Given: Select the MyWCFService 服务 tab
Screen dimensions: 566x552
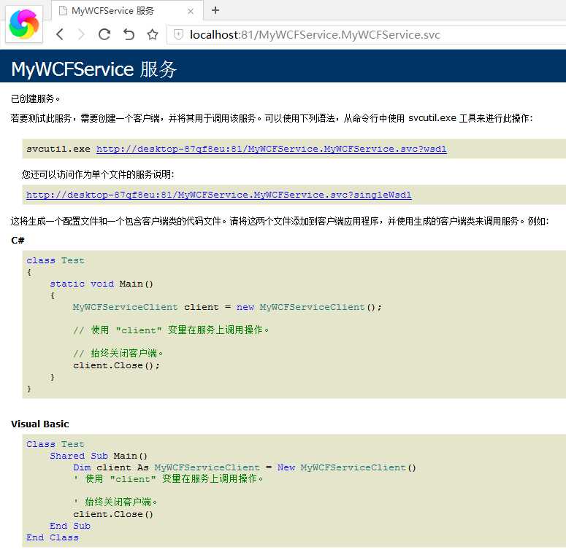Looking at the screenshot, I should pyautogui.click(x=127, y=11).
